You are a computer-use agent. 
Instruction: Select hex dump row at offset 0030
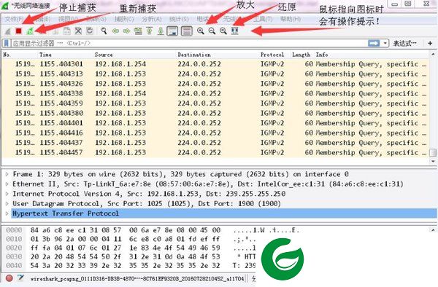pyautogui.click(x=131, y=256)
